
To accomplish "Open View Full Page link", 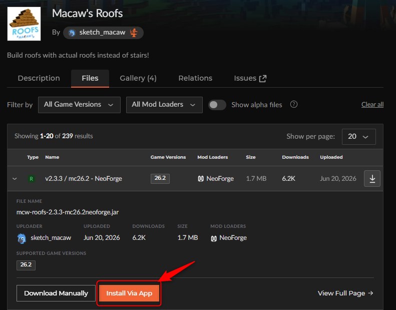I will (x=345, y=293).
